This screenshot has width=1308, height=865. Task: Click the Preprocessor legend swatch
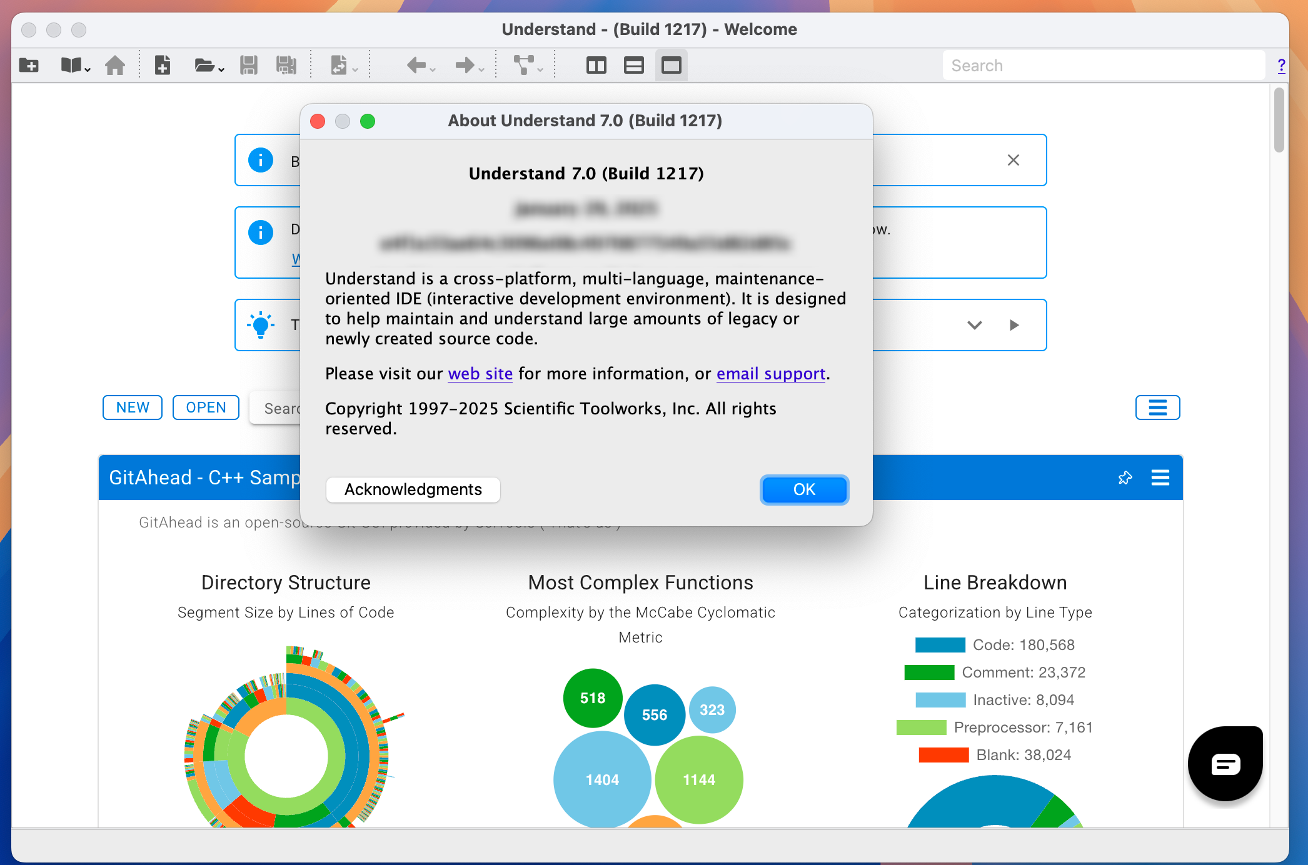(921, 727)
